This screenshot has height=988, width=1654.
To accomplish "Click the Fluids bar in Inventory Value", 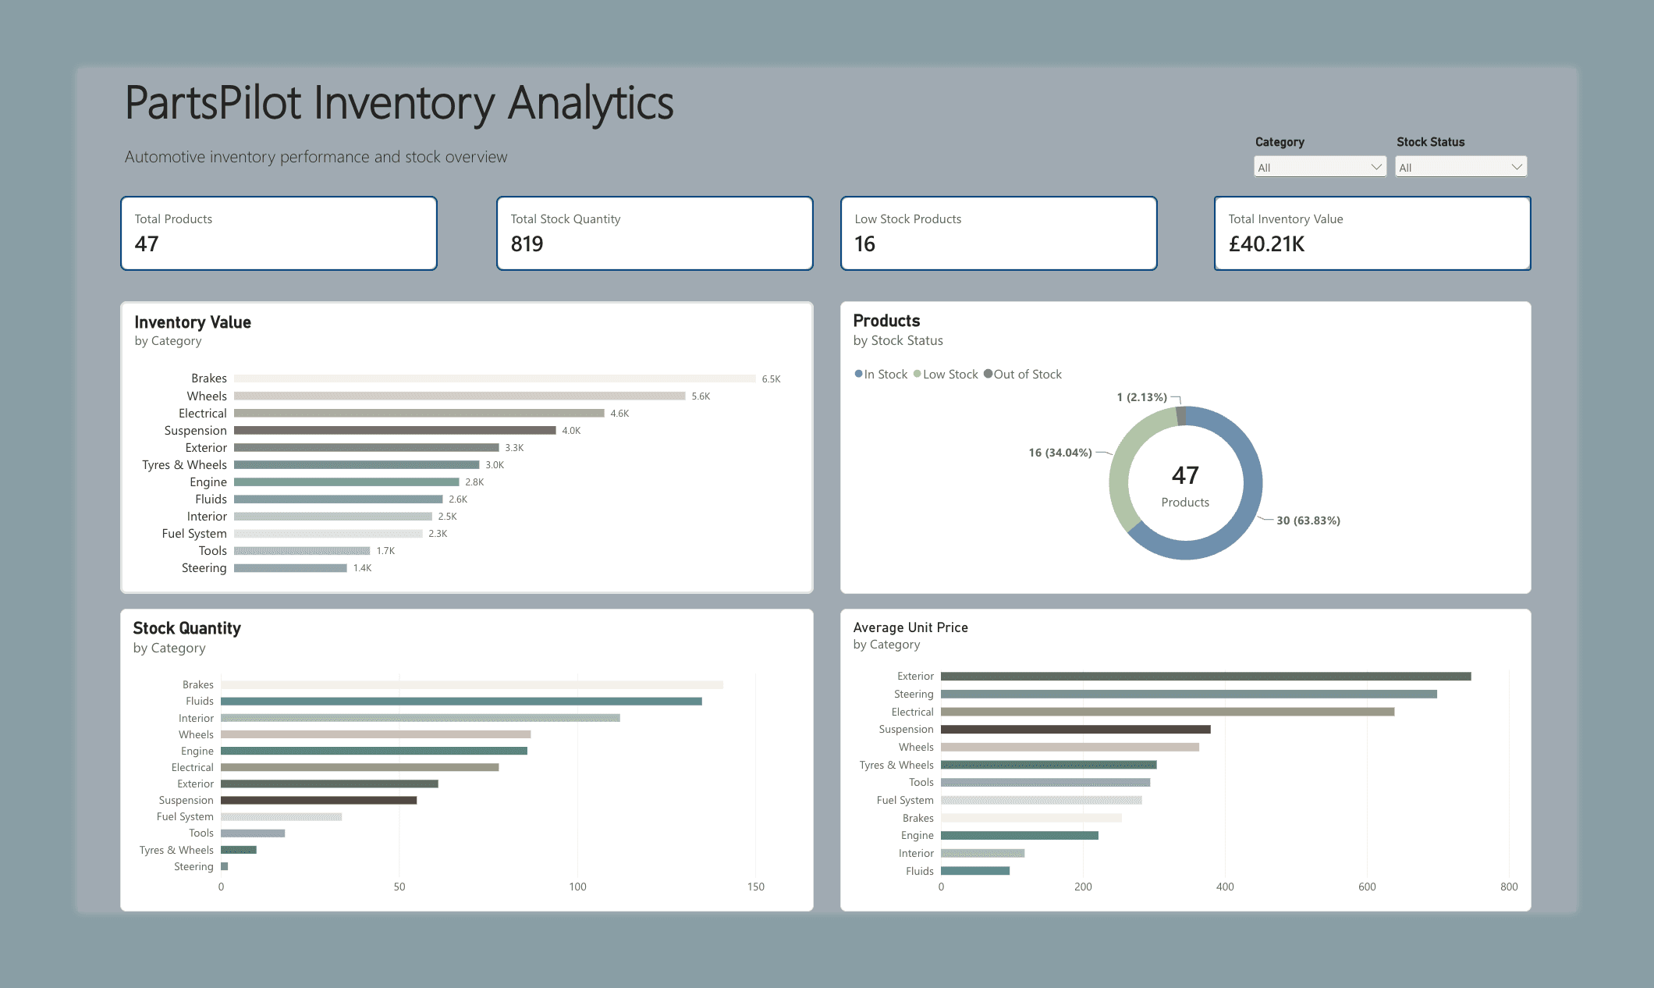I will [x=339, y=499].
